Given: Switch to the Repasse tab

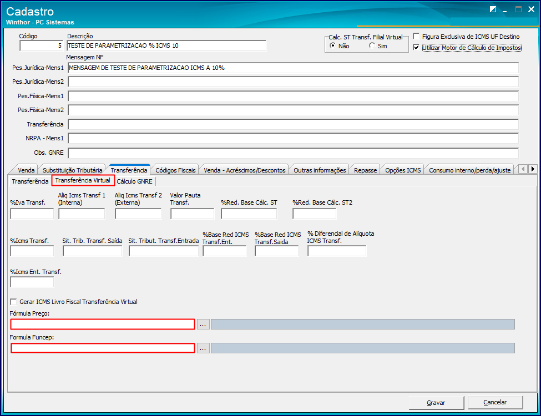Looking at the screenshot, I should click(365, 170).
